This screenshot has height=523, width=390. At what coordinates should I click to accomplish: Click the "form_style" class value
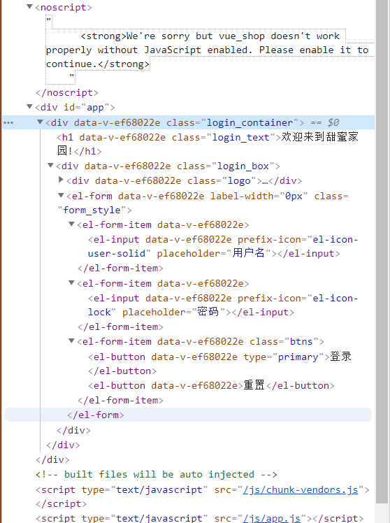[92, 210]
